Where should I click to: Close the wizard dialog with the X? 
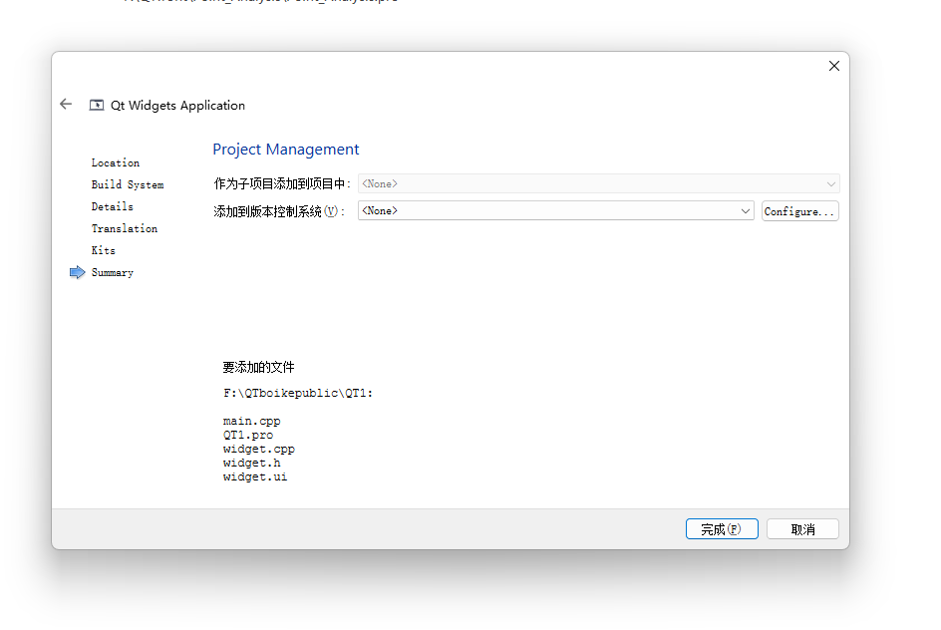834,66
